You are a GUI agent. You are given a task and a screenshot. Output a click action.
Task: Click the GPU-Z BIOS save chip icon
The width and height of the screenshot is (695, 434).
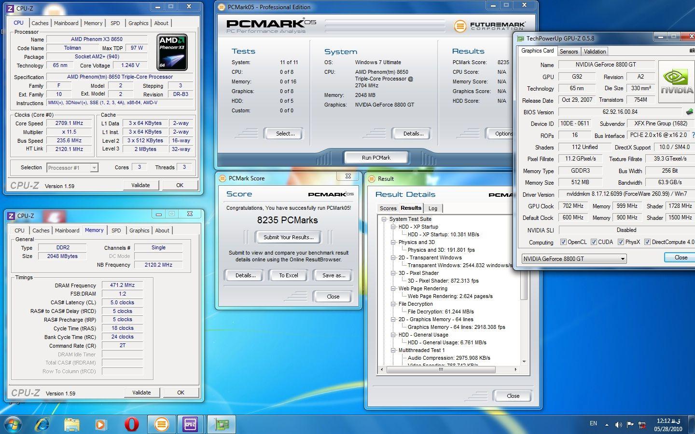click(689, 112)
